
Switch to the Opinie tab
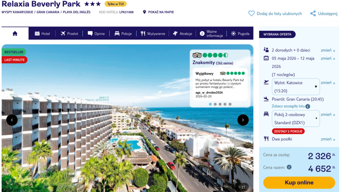pos(96,34)
